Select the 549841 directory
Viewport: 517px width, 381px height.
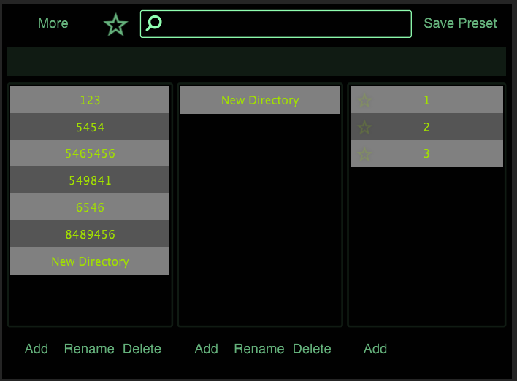90,180
